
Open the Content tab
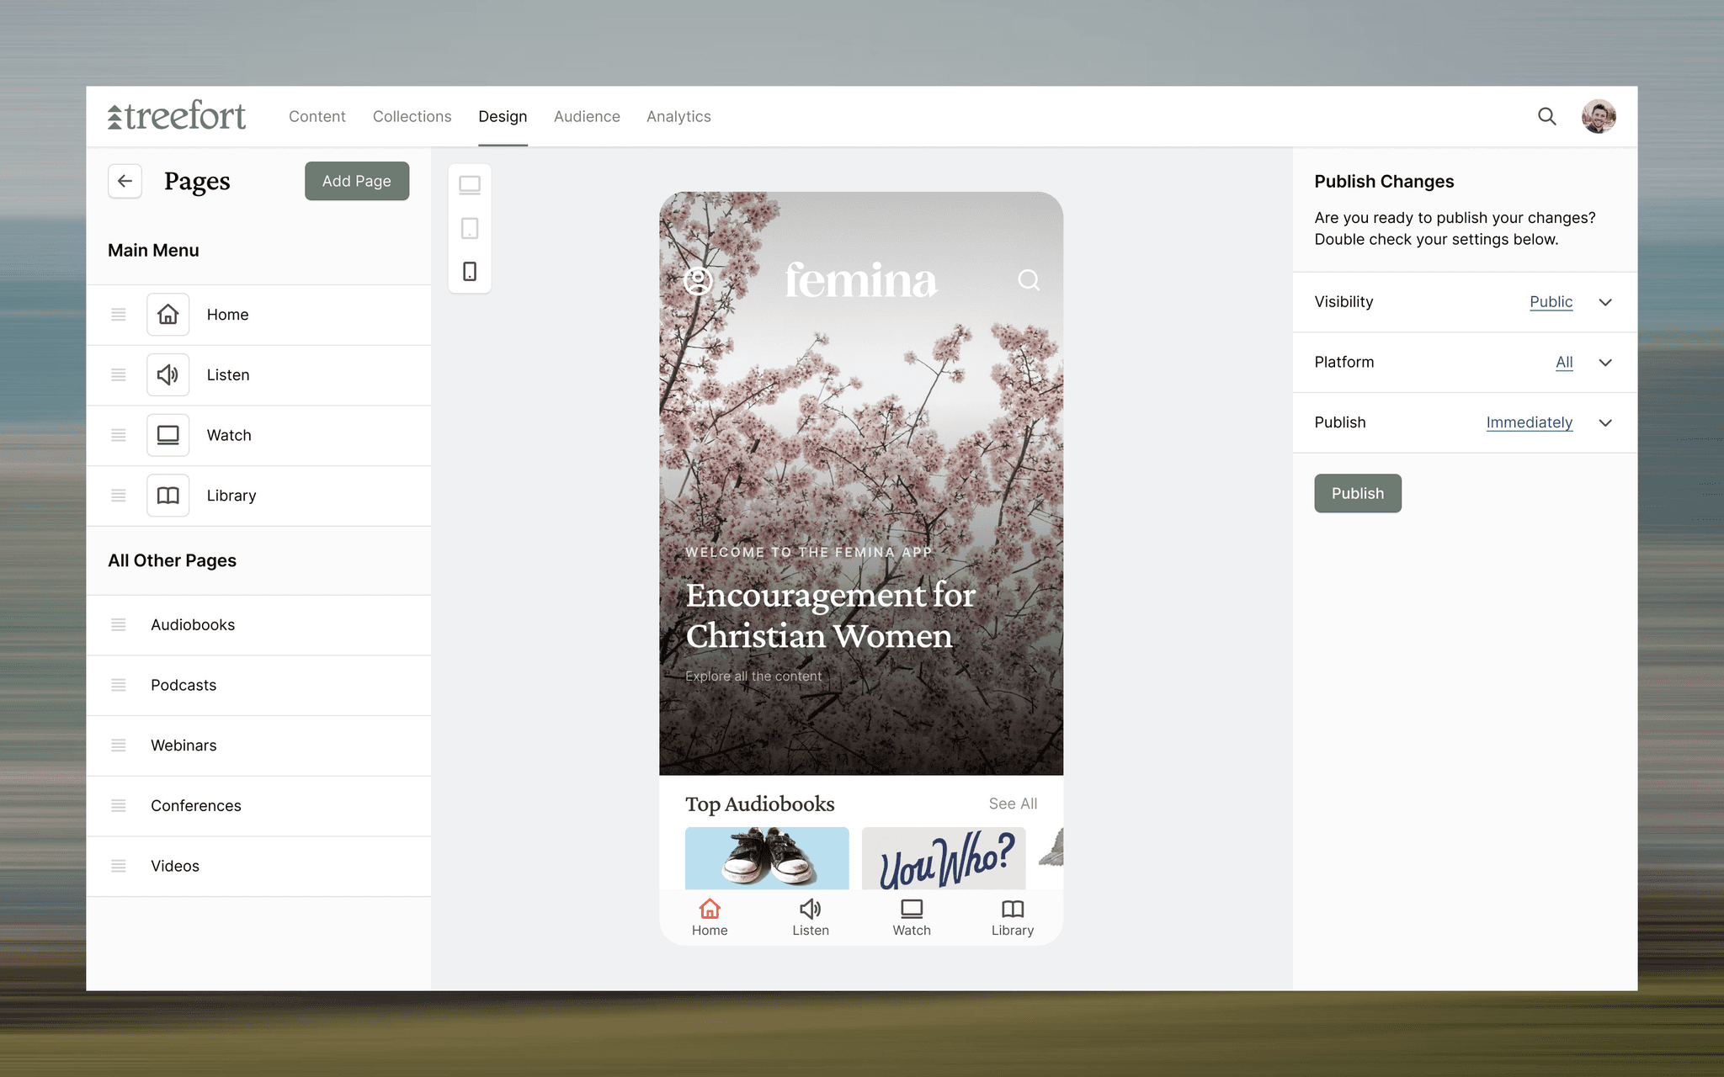[x=317, y=116]
